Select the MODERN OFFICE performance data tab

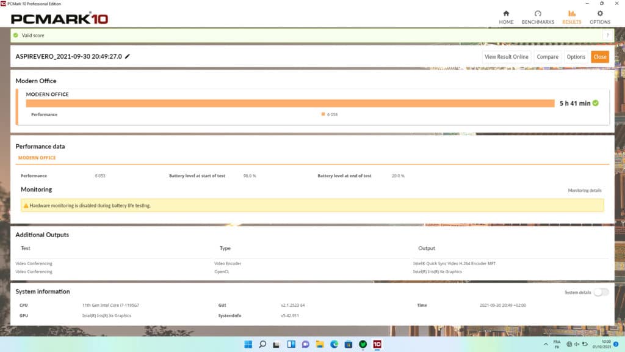[37, 158]
